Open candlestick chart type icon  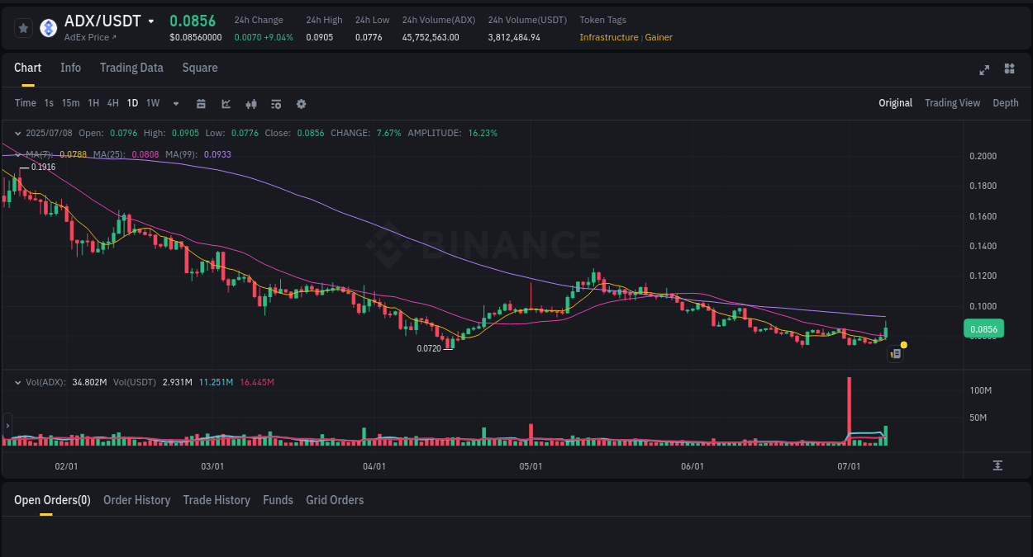tap(250, 103)
